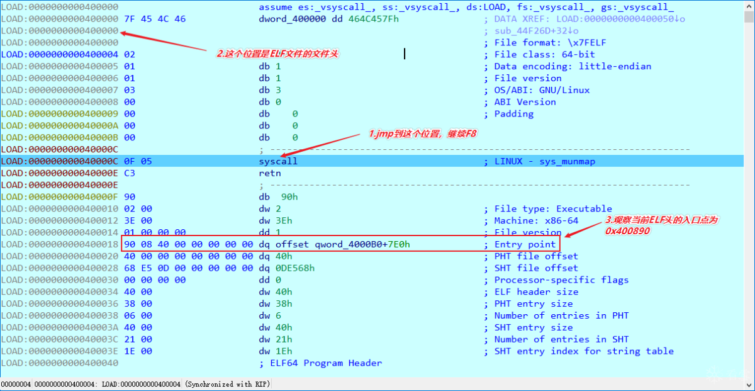The width and height of the screenshot is (755, 391).
Task: Click the retn instruction below syscall
Action: 271,173
